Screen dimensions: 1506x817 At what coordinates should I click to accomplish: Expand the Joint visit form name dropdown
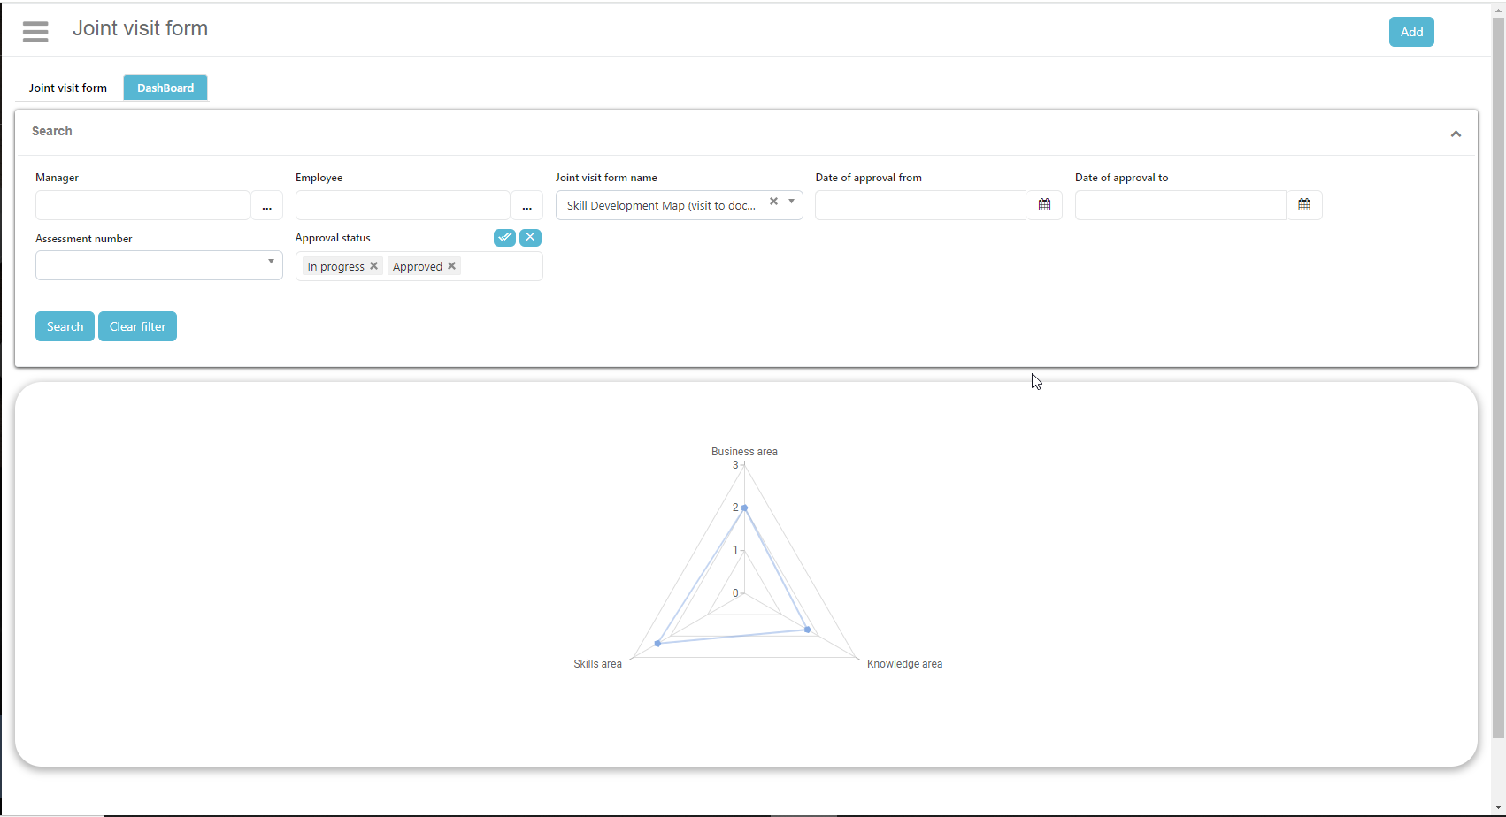791,202
